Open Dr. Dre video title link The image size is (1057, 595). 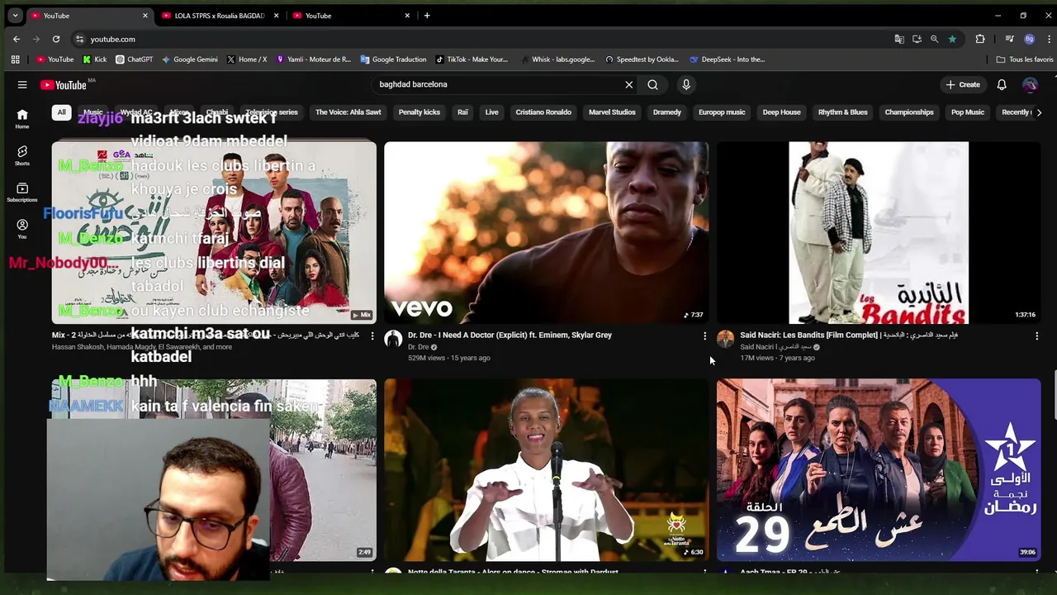pyautogui.click(x=510, y=336)
